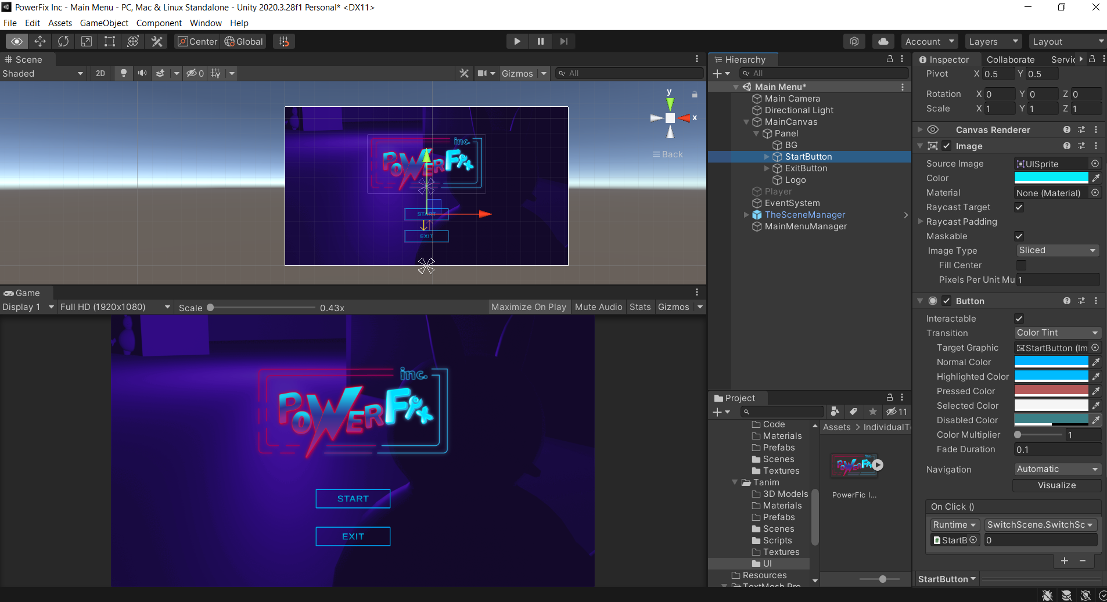The height and width of the screenshot is (602, 1107).
Task: Open the Source Image object picker
Action: coord(1095,164)
